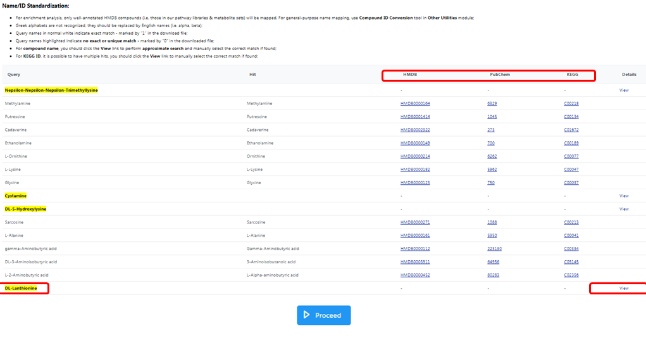
Task: Select the highlighted DL-Lanthionine query name
Action: pyautogui.click(x=21, y=288)
